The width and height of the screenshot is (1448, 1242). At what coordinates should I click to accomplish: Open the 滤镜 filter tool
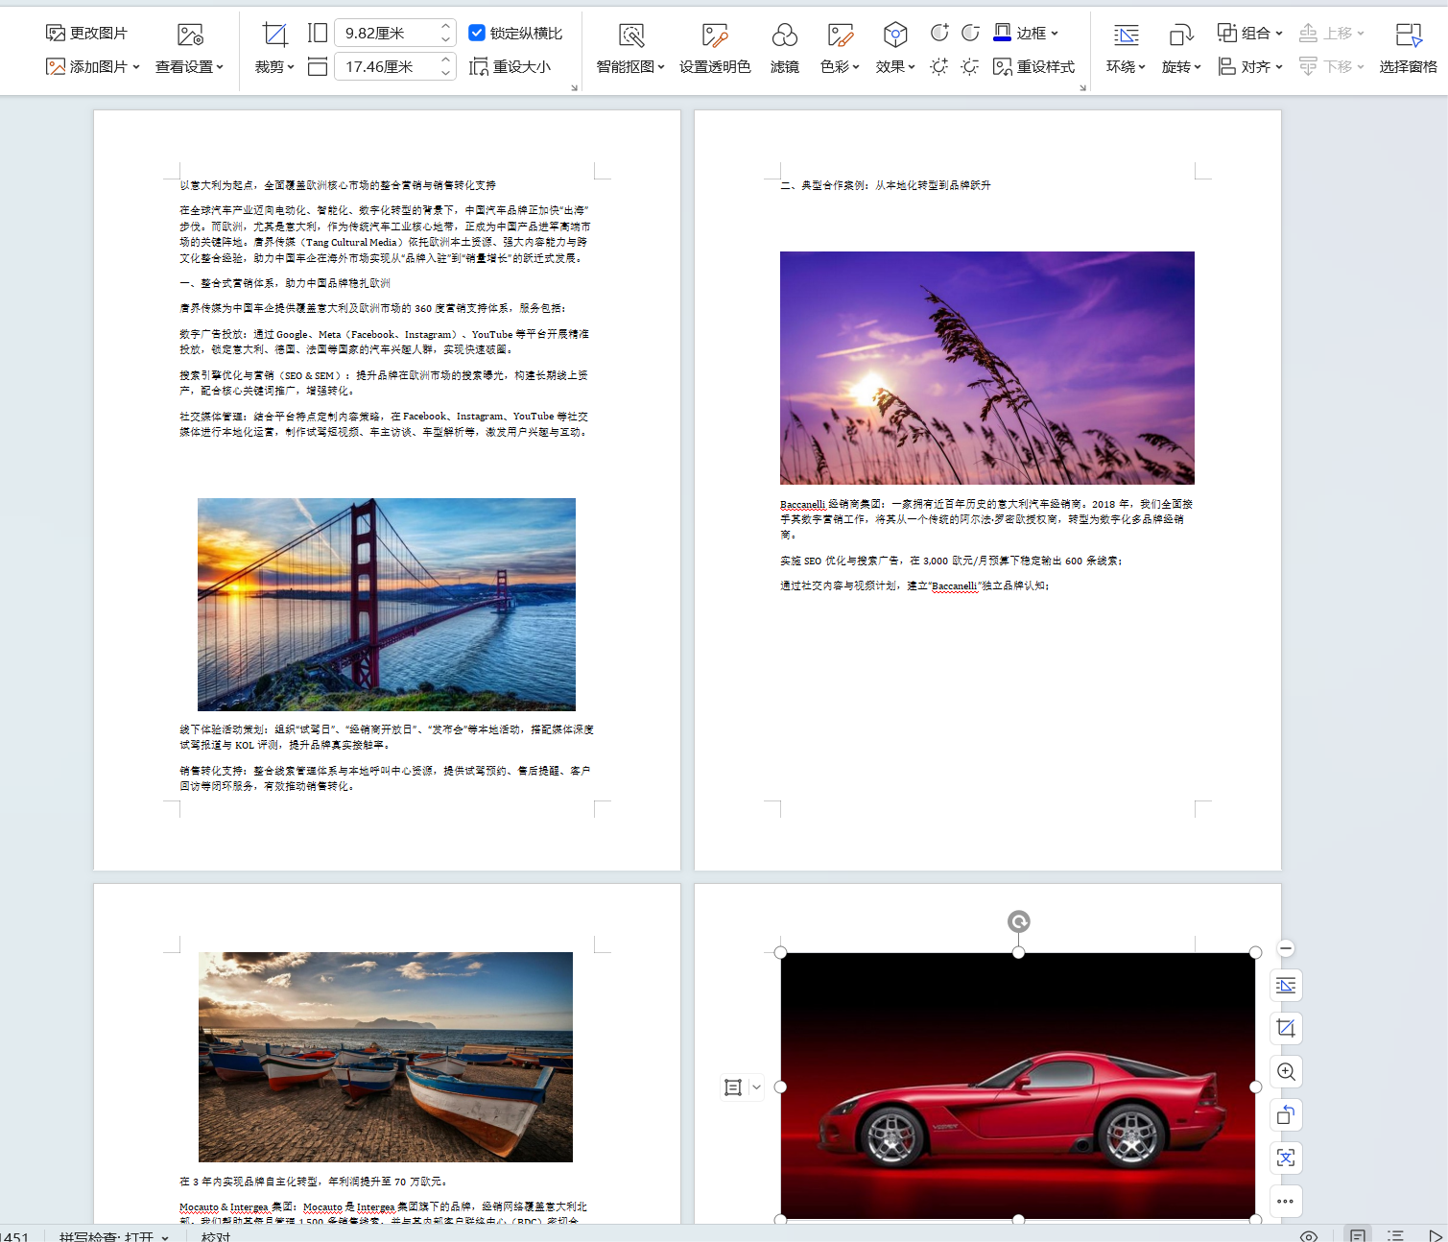coord(785,50)
